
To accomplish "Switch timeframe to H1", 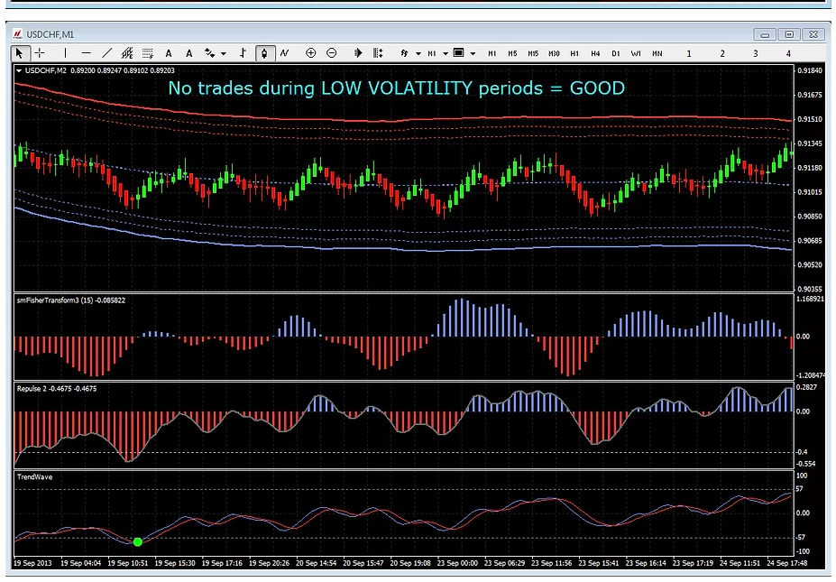I will point(574,53).
